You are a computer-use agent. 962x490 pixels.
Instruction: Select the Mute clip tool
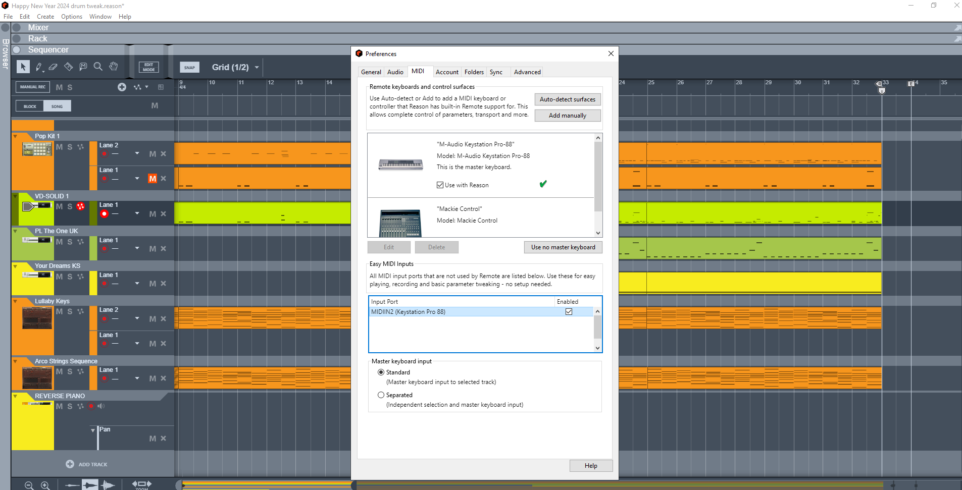pos(83,67)
